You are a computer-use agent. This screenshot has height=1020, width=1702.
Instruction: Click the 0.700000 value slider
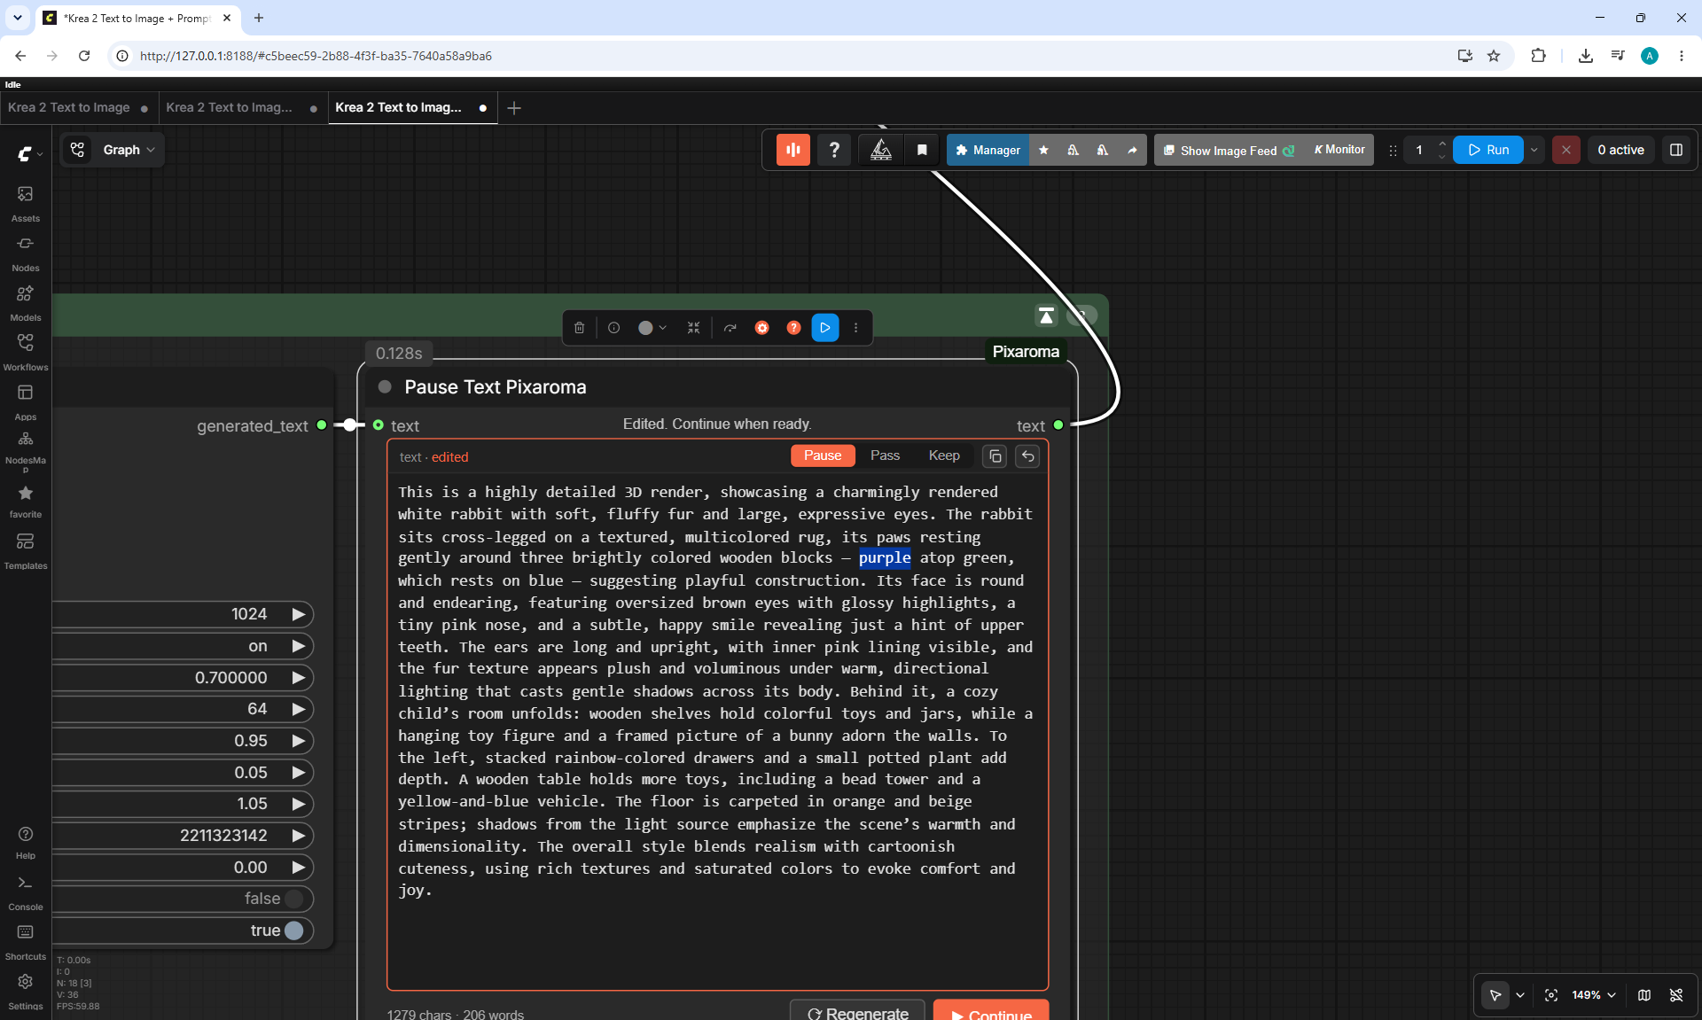click(183, 678)
